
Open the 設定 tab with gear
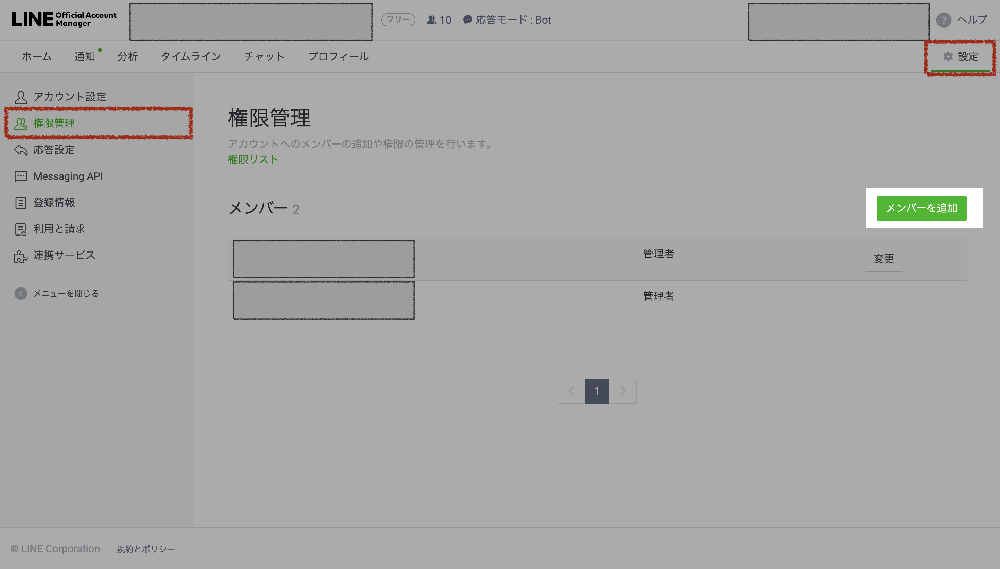tap(960, 57)
